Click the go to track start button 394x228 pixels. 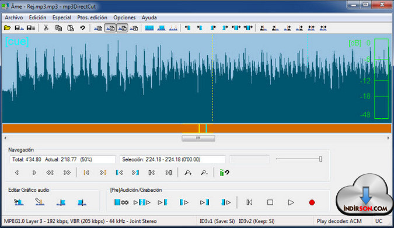coord(249,202)
